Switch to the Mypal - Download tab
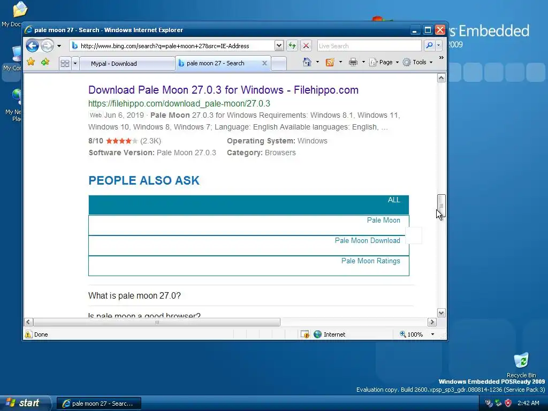This screenshot has width=548, height=411. 127,64
